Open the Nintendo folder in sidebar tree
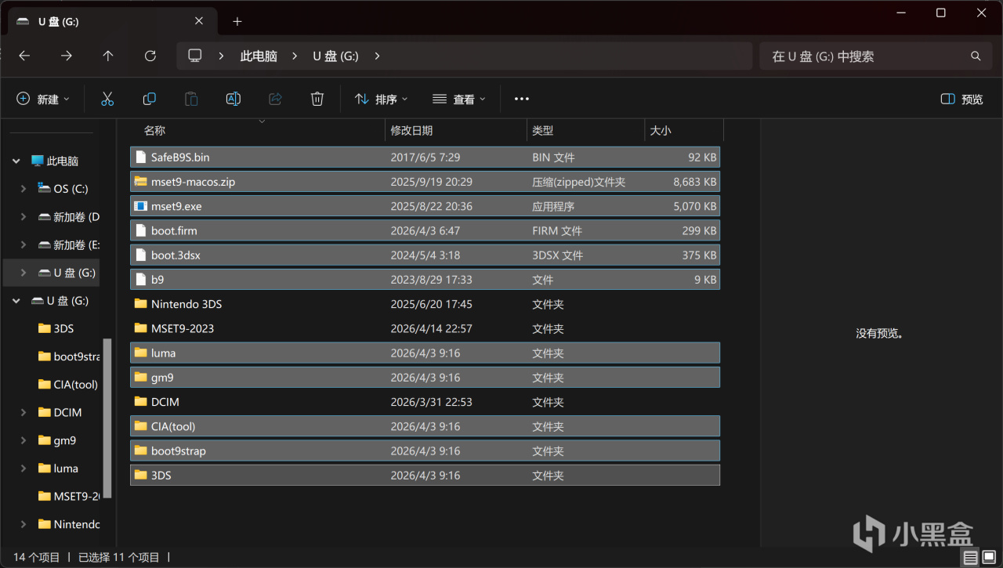 (69, 524)
